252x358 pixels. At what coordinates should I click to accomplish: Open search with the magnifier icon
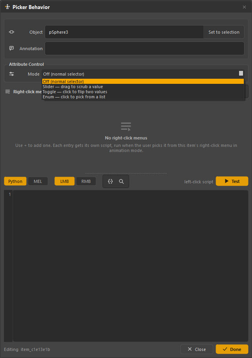pos(121,181)
